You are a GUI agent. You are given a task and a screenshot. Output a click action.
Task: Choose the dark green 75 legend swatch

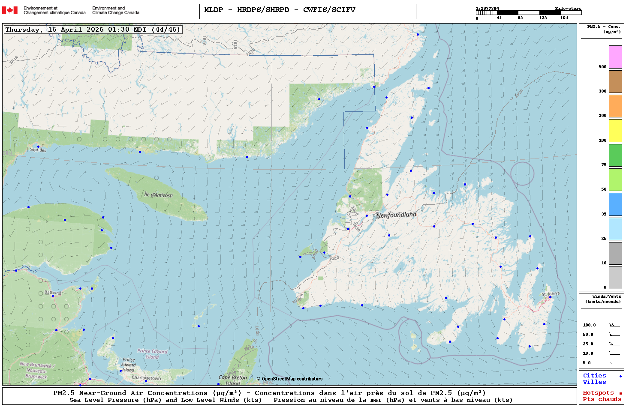pos(615,155)
